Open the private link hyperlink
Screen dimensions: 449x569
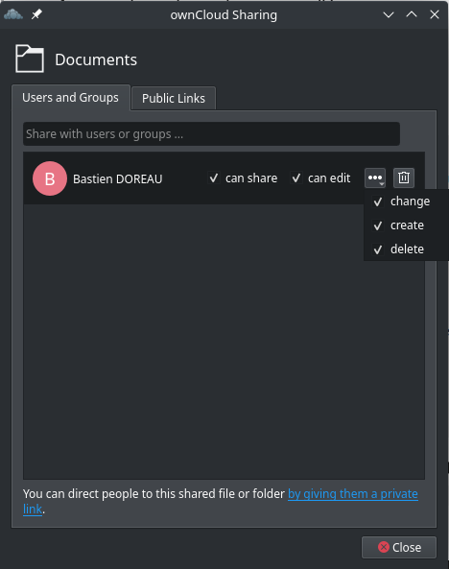[353, 494]
